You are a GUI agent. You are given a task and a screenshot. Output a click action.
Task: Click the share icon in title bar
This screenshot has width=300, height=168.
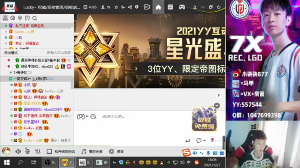point(130,7)
